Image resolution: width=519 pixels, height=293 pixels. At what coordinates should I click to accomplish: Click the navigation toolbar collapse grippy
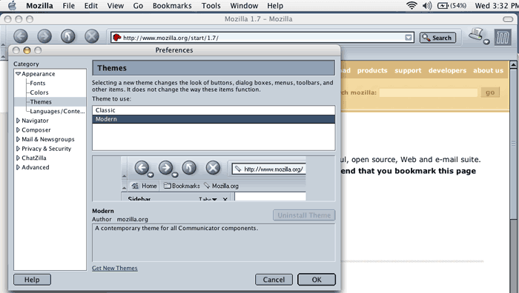3,44
